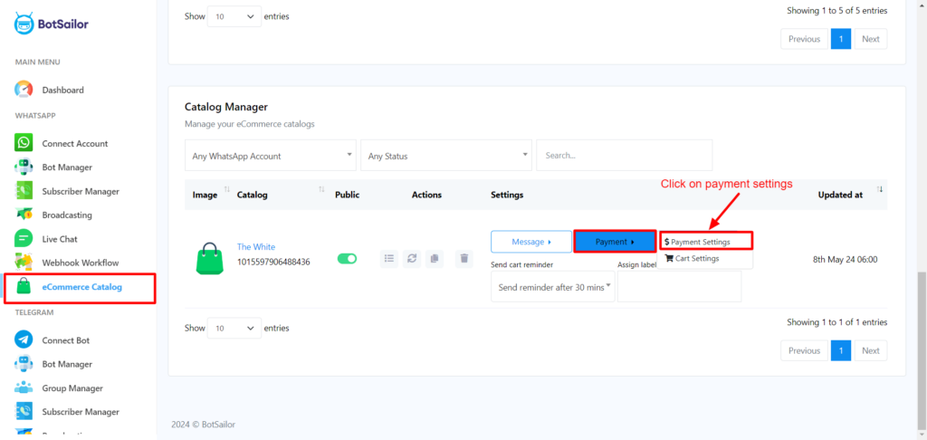The height and width of the screenshot is (440, 927).
Task: Click the sync catalog refresh icon
Action: [412, 258]
